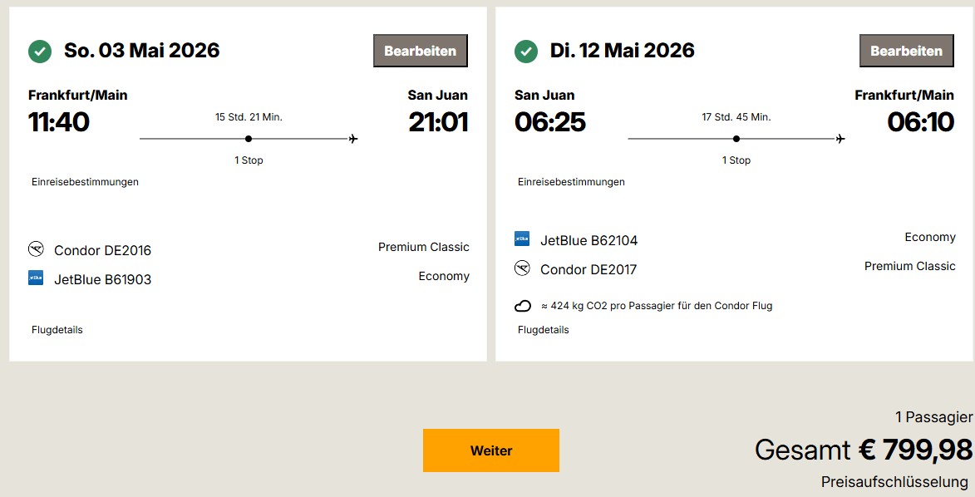
Task: Click the JetBlue logo next to B61903
Action: pos(36,278)
